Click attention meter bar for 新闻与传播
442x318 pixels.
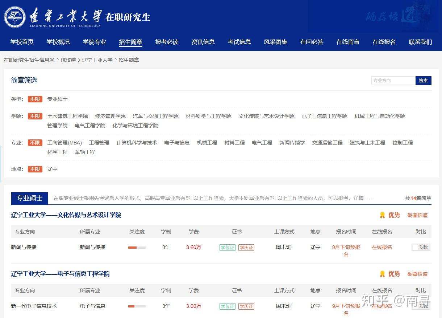click(x=137, y=248)
